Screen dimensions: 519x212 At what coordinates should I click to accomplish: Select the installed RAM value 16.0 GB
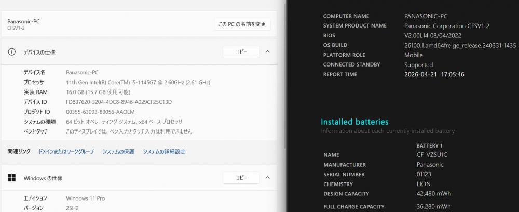pos(98,92)
